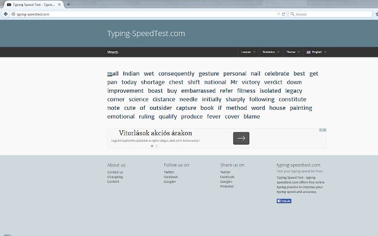Click the browser back arrow button
Viewport: 378px width, 236px height.
(x=6, y=14)
